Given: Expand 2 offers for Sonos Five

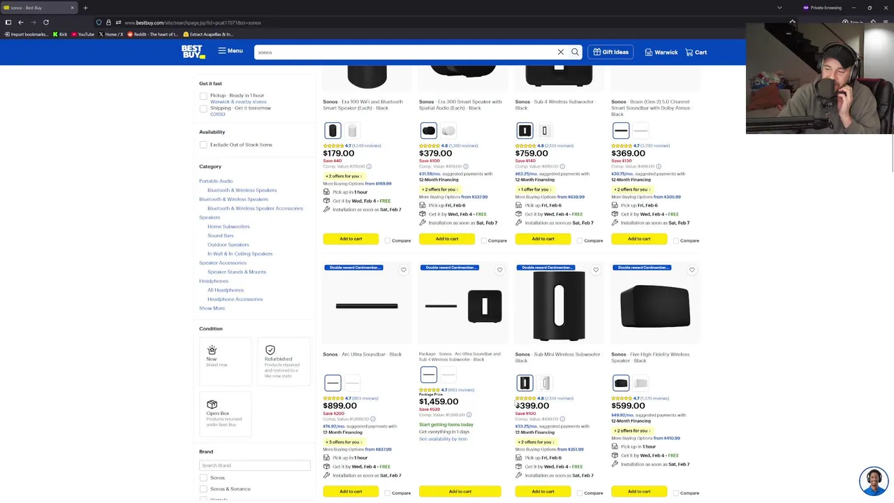Looking at the screenshot, I should point(631,431).
